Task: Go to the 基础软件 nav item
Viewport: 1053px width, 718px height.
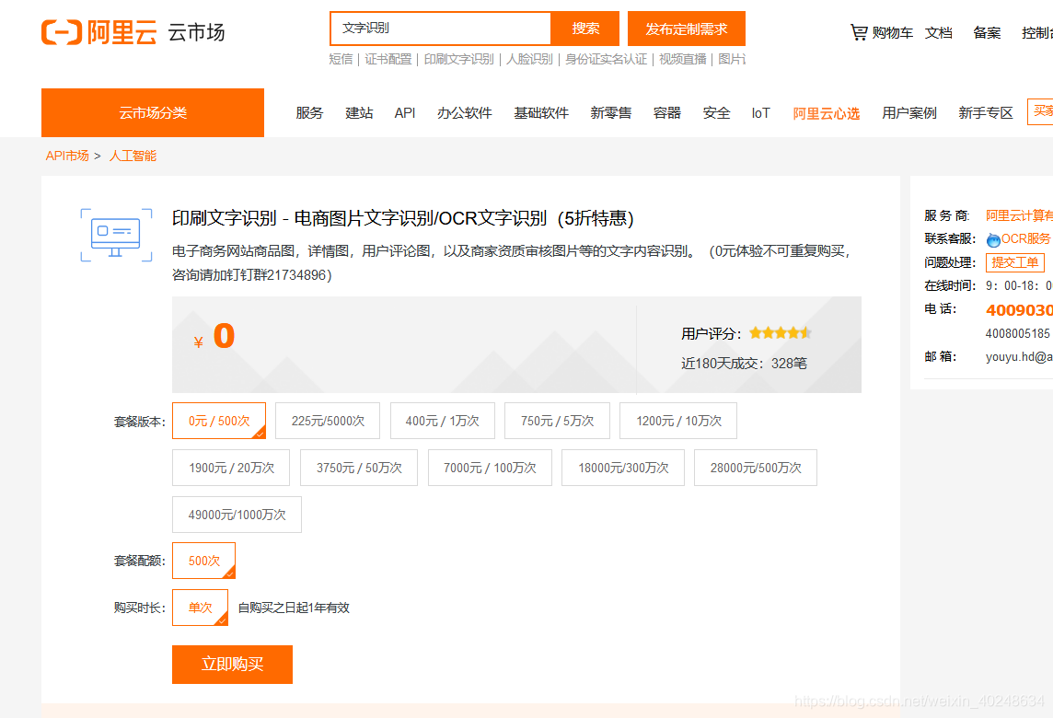Action: [541, 113]
